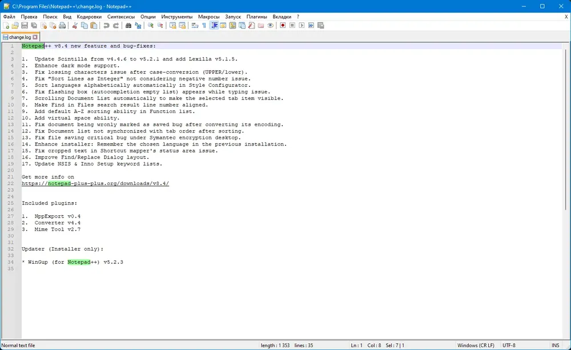Toggle word wrap in the toolbar
Screen dimensions: 571x350
195,26
